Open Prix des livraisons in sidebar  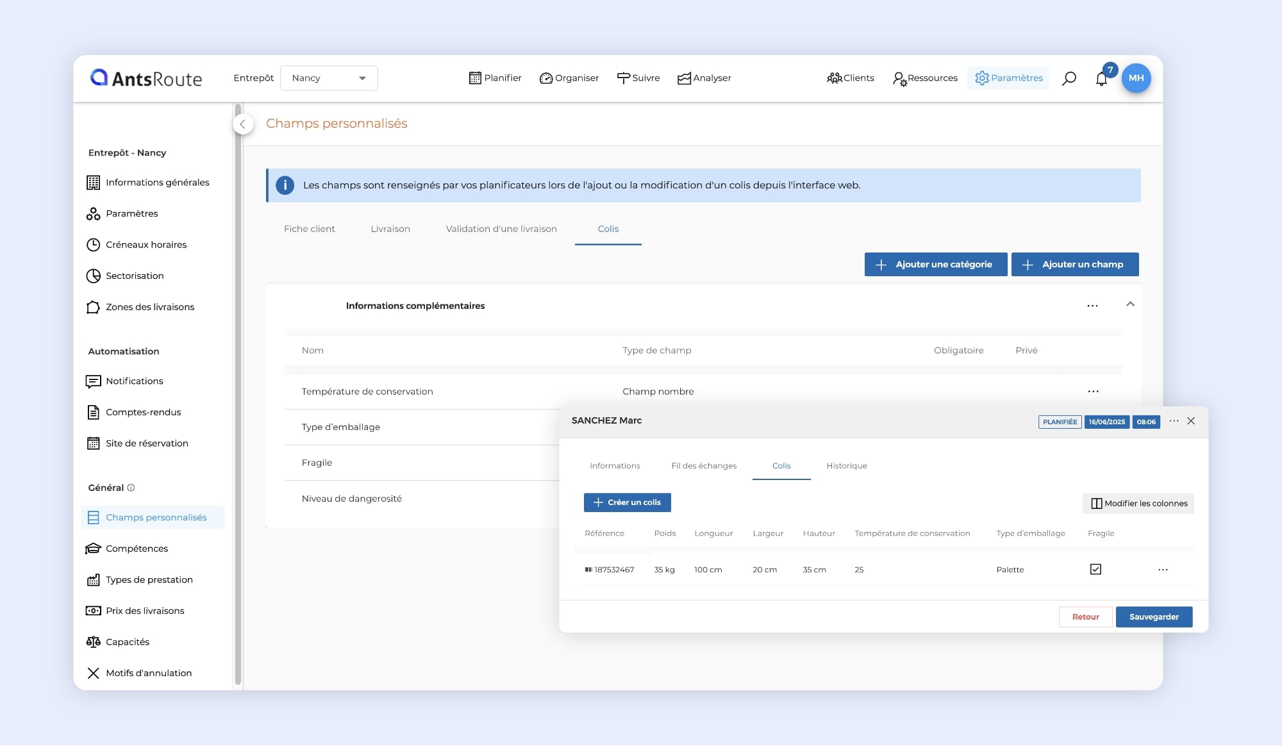click(144, 611)
